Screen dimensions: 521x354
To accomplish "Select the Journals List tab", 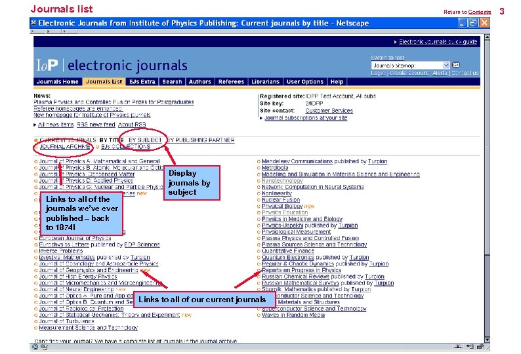I will pyautogui.click(x=104, y=82).
